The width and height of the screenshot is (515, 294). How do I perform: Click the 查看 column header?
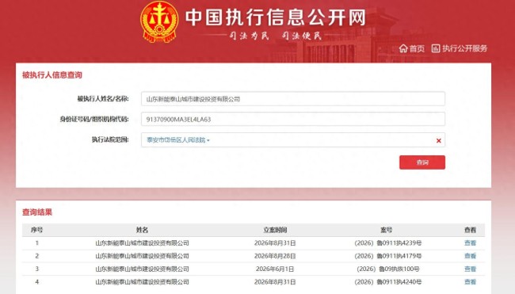tap(470, 230)
